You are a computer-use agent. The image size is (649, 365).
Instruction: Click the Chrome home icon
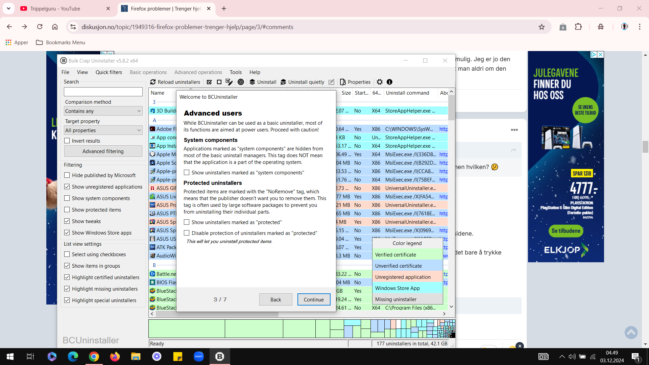(55, 27)
